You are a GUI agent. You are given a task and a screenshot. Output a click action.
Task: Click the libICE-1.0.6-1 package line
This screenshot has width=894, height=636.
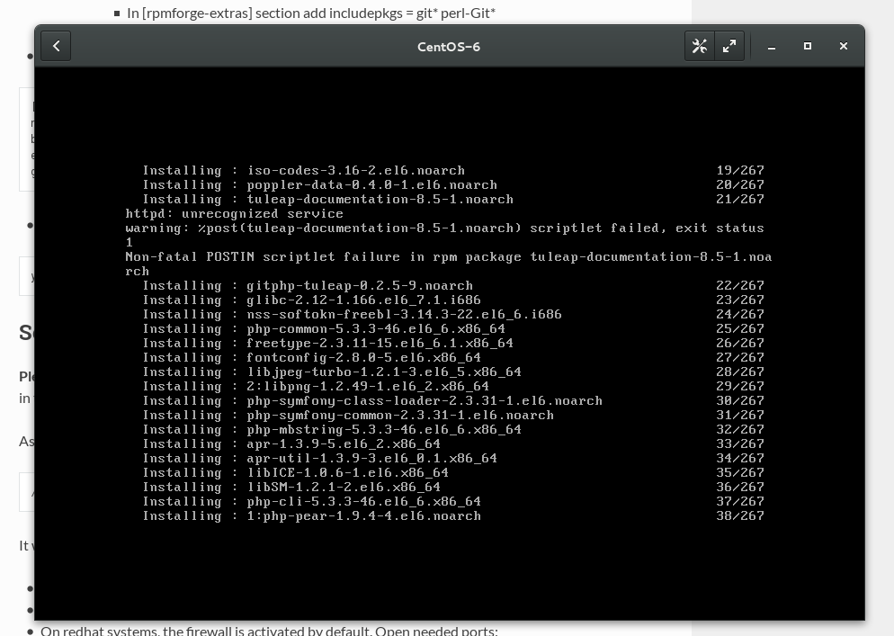453,473
